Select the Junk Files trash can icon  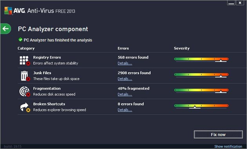point(25,76)
